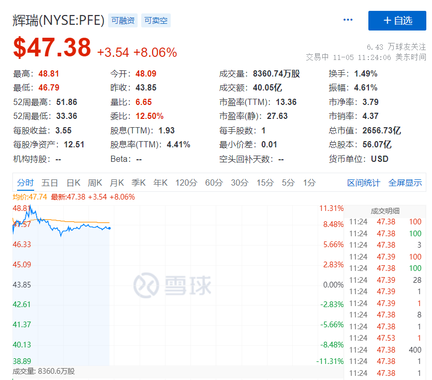Viewport: 432px width, 380px height.
Task: Click the 最小价差 value 0.01
Action: [x=269, y=145]
